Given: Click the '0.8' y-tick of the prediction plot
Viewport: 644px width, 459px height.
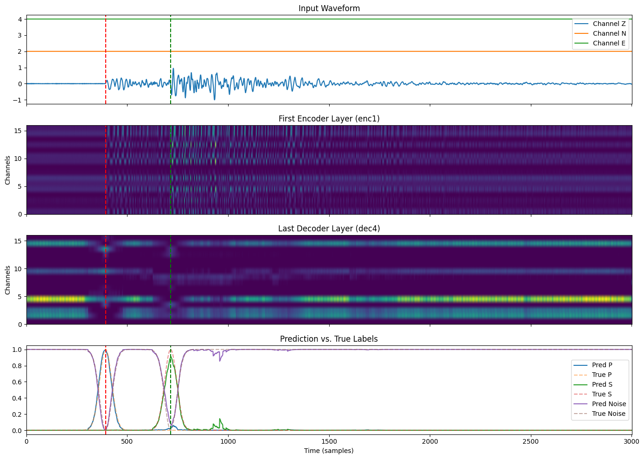Looking at the screenshot, I should click(17, 366).
